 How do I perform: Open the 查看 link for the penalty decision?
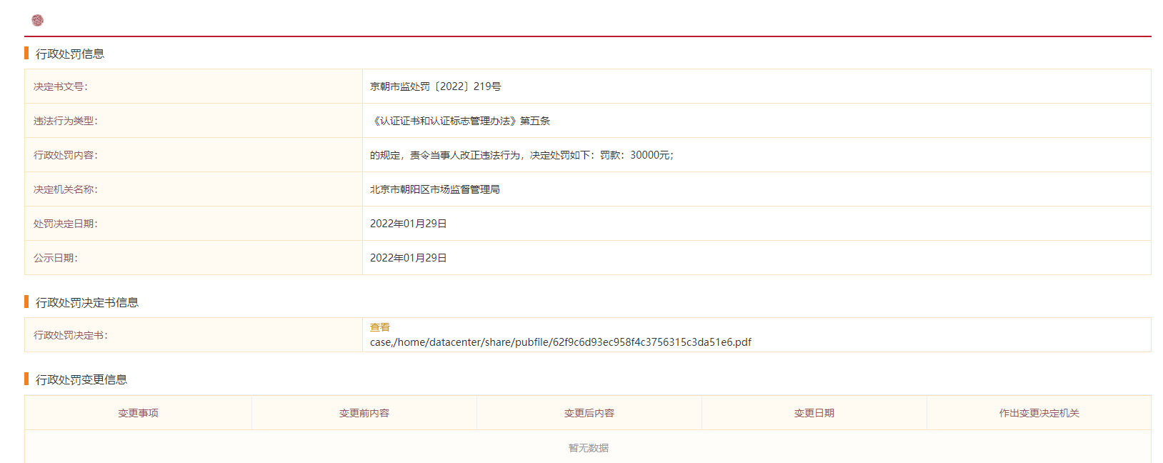(380, 327)
